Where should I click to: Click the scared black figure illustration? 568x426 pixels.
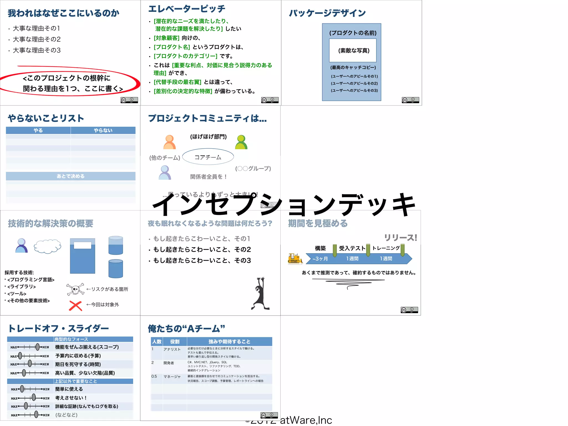[x=260, y=293]
